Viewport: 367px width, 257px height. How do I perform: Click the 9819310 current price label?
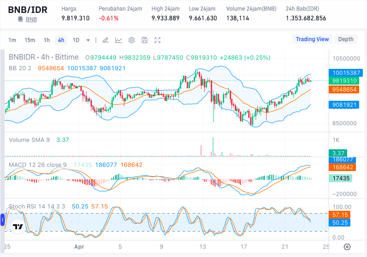coord(344,81)
